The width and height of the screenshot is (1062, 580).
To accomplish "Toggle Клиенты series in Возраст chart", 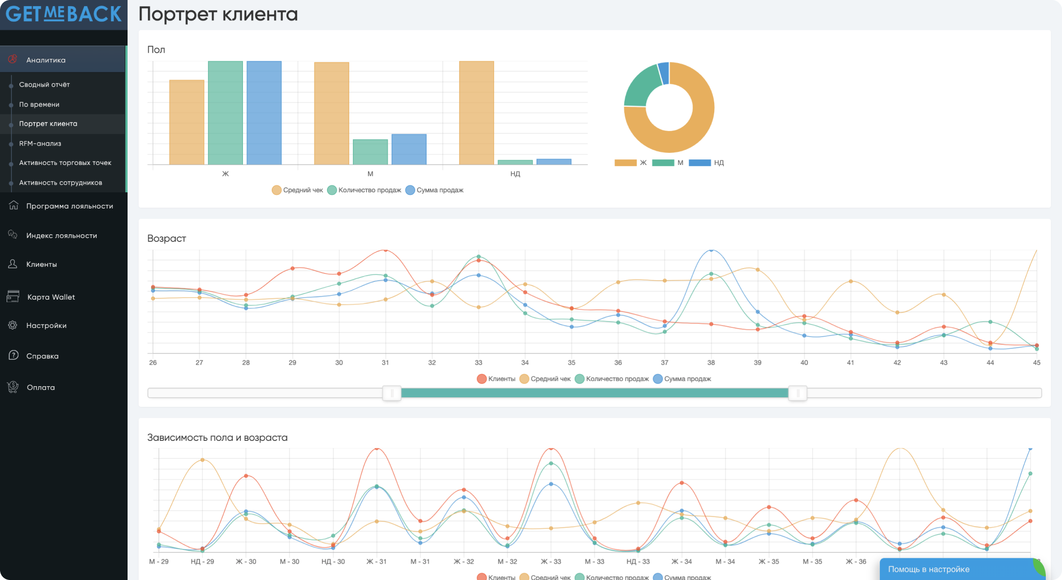I will point(496,379).
